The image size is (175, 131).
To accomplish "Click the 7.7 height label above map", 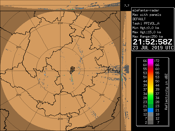I will (127, 5).
